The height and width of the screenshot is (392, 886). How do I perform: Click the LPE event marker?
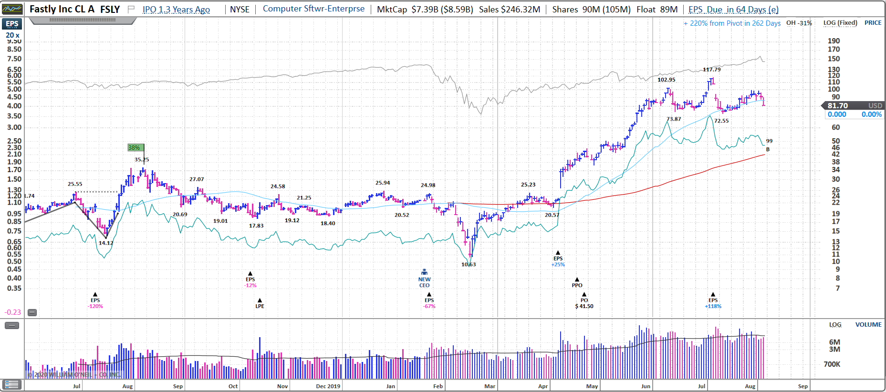[260, 303]
